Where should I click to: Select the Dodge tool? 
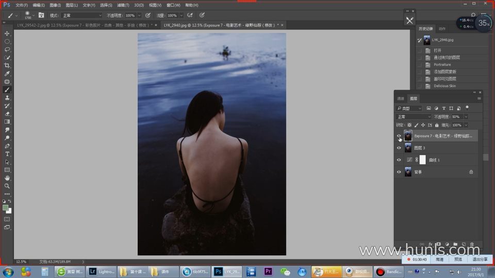coord(7,138)
